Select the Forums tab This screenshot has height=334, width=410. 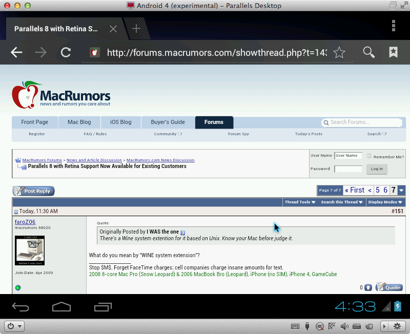(214, 122)
